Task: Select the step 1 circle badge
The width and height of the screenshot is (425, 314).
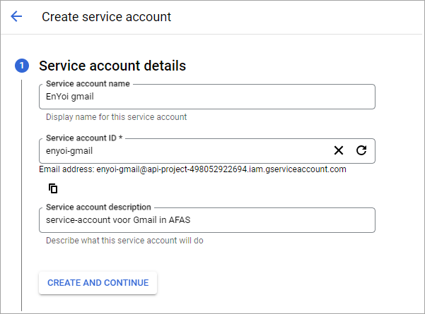Action: (22, 66)
